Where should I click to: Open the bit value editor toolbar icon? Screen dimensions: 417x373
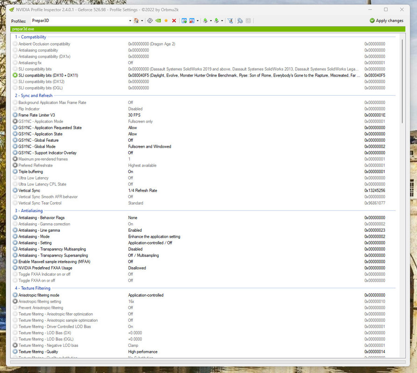tap(248, 21)
